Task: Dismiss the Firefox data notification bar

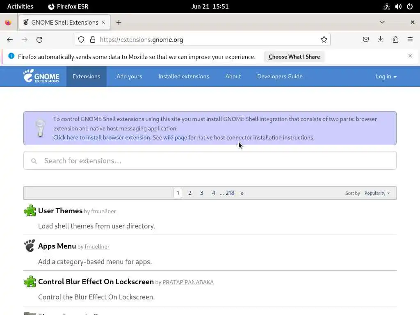Action: point(410,56)
